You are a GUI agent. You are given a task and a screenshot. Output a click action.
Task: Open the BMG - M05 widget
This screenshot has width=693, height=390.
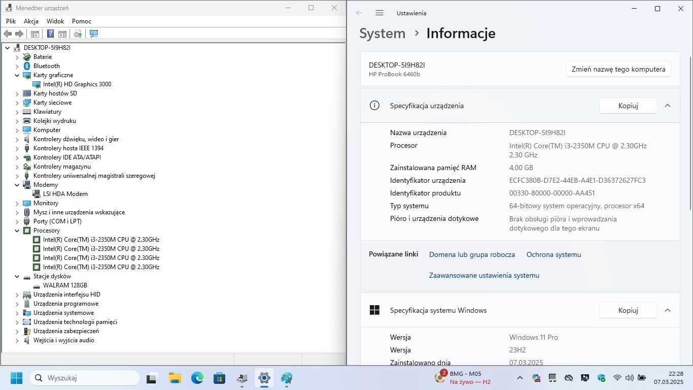[x=463, y=378]
